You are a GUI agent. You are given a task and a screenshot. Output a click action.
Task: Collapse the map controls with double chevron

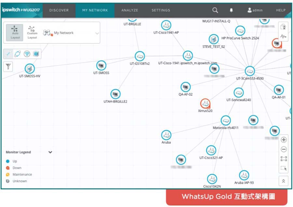284,181
